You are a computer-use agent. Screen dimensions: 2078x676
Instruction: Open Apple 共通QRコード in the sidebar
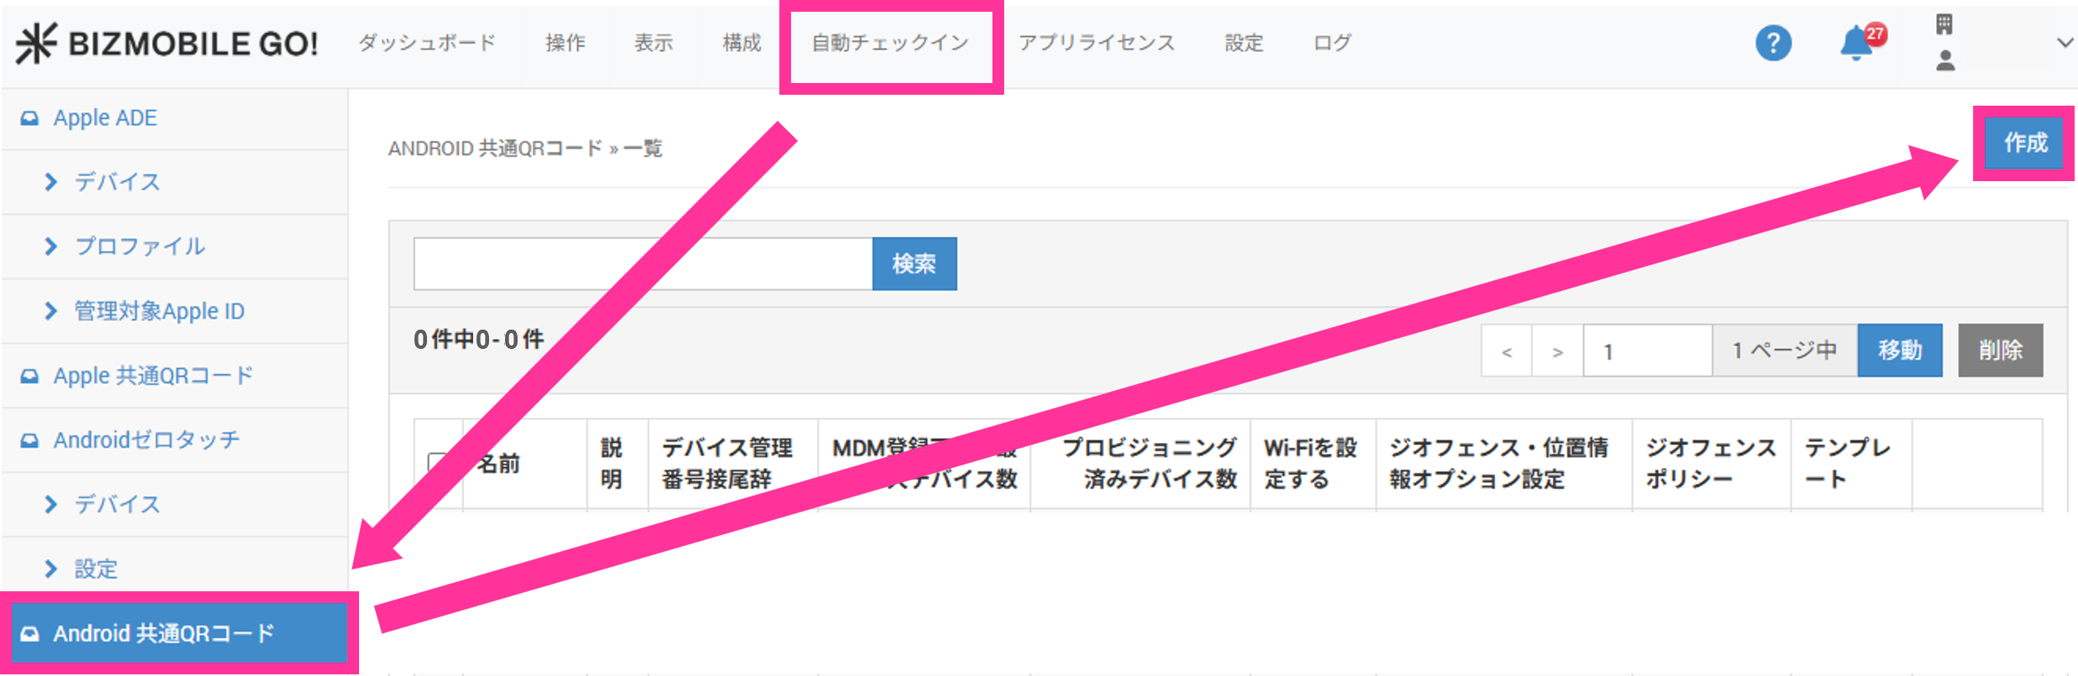(153, 376)
